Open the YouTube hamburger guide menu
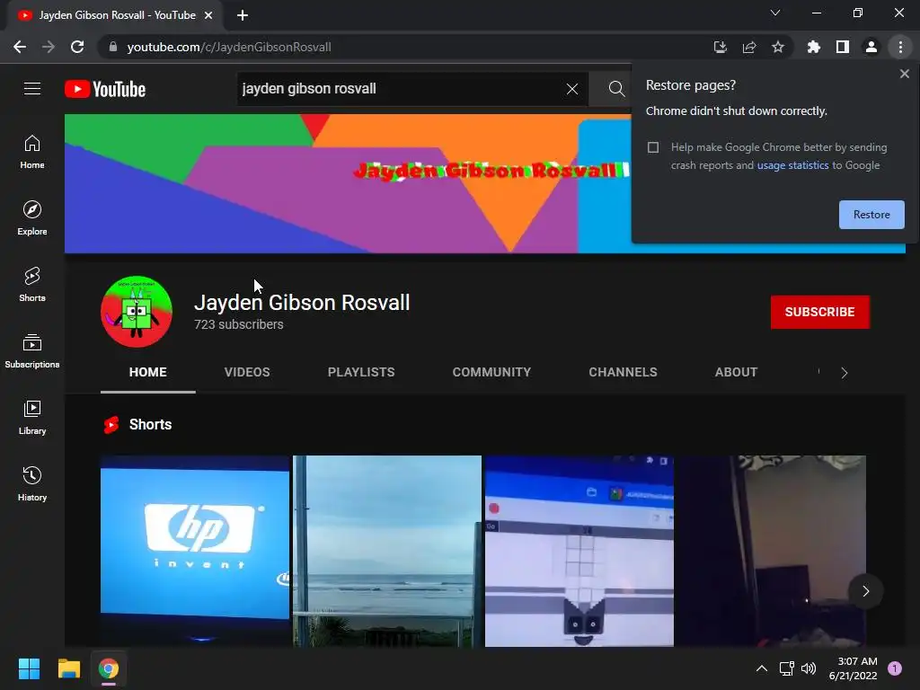The height and width of the screenshot is (690, 920). pos(32,89)
